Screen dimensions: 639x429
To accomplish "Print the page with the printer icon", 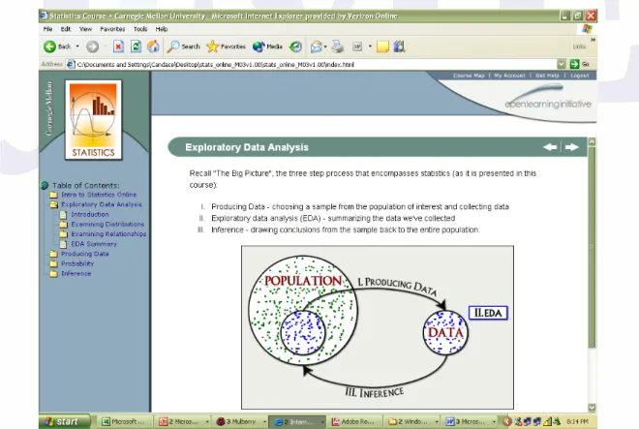I will click(x=338, y=46).
